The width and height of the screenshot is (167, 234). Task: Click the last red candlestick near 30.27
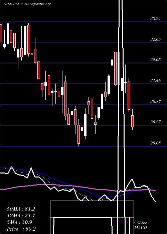[x=132, y=121]
